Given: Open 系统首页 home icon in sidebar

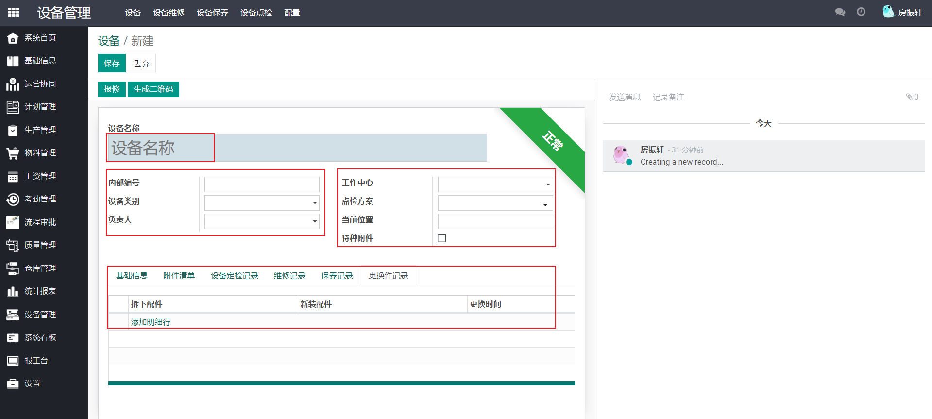Looking at the screenshot, I should tap(13, 38).
